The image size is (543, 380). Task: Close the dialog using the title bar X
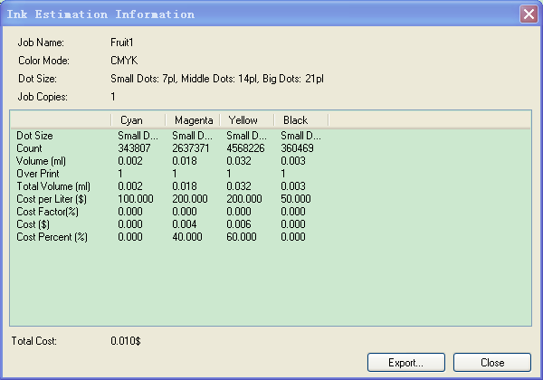tap(529, 14)
